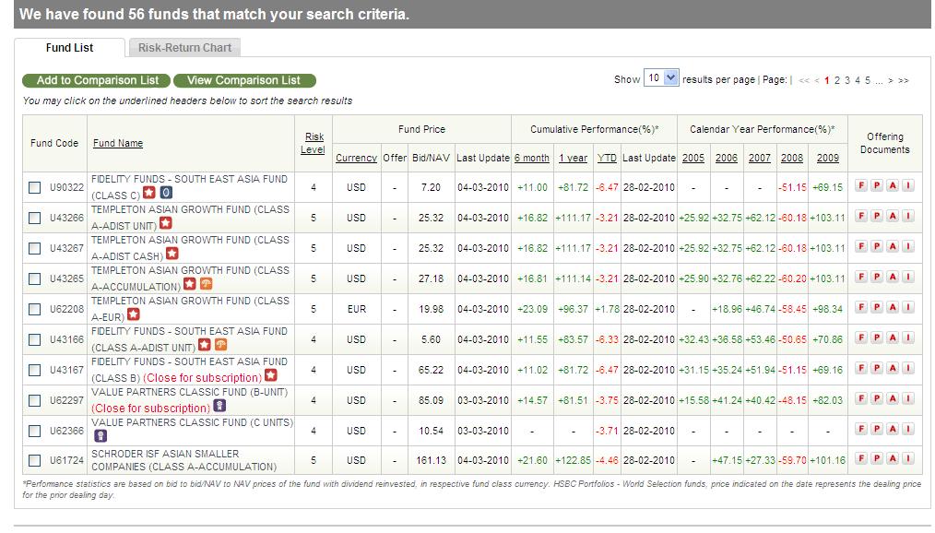
Task: Open the A document icon for fund U43167
Action: [892, 368]
